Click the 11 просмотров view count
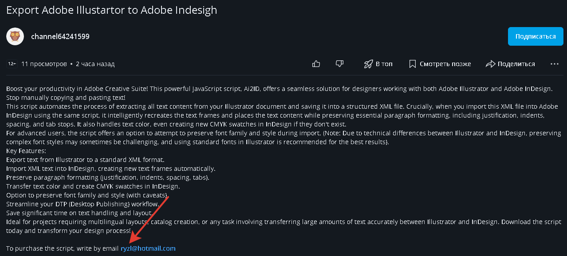 click(44, 64)
